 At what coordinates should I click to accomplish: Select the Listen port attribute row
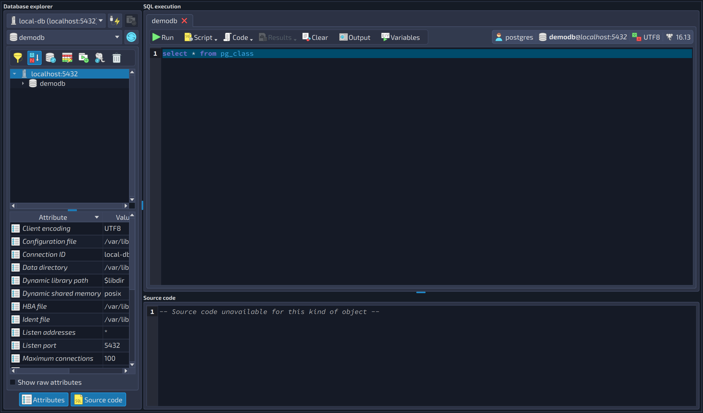[70, 345]
